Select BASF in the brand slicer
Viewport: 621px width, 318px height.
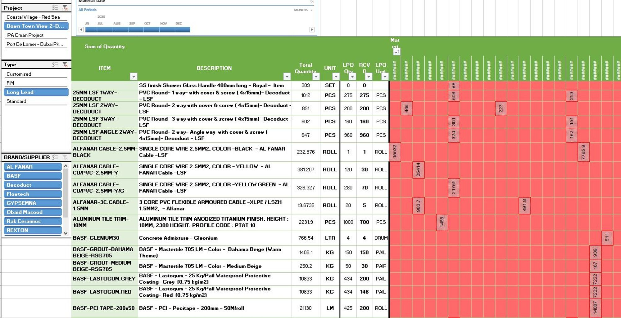tap(33, 176)
